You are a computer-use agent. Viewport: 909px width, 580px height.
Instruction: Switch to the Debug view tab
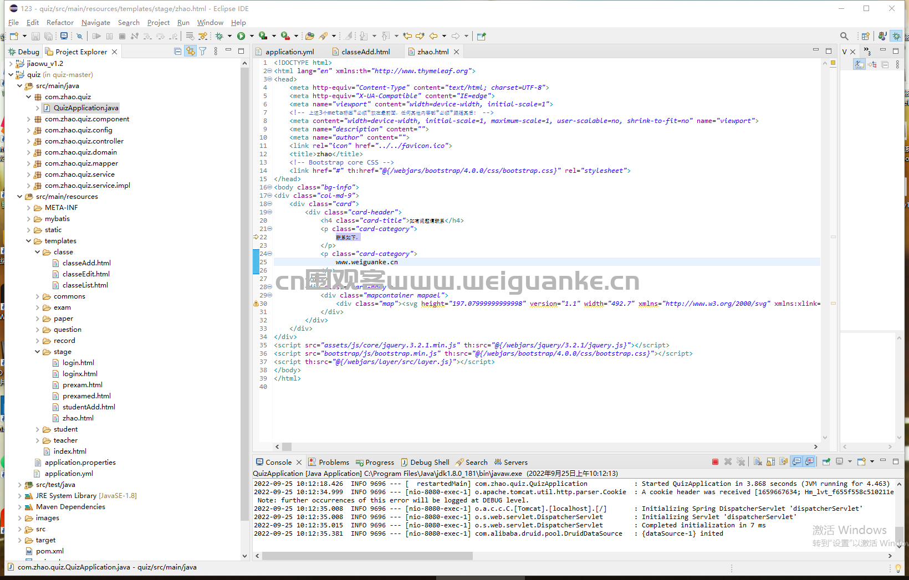24,52
